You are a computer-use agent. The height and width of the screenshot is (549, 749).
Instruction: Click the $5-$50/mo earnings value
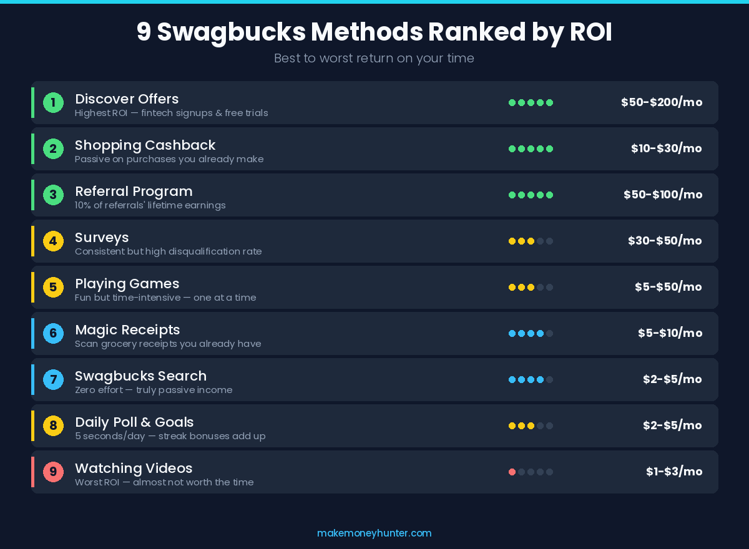[x=668, y=287]
